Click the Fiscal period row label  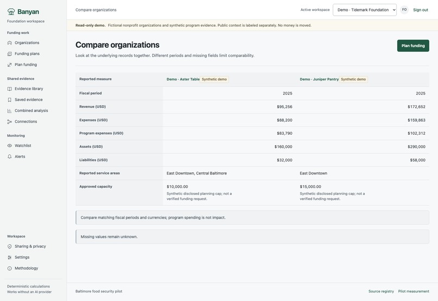[91, 93]
